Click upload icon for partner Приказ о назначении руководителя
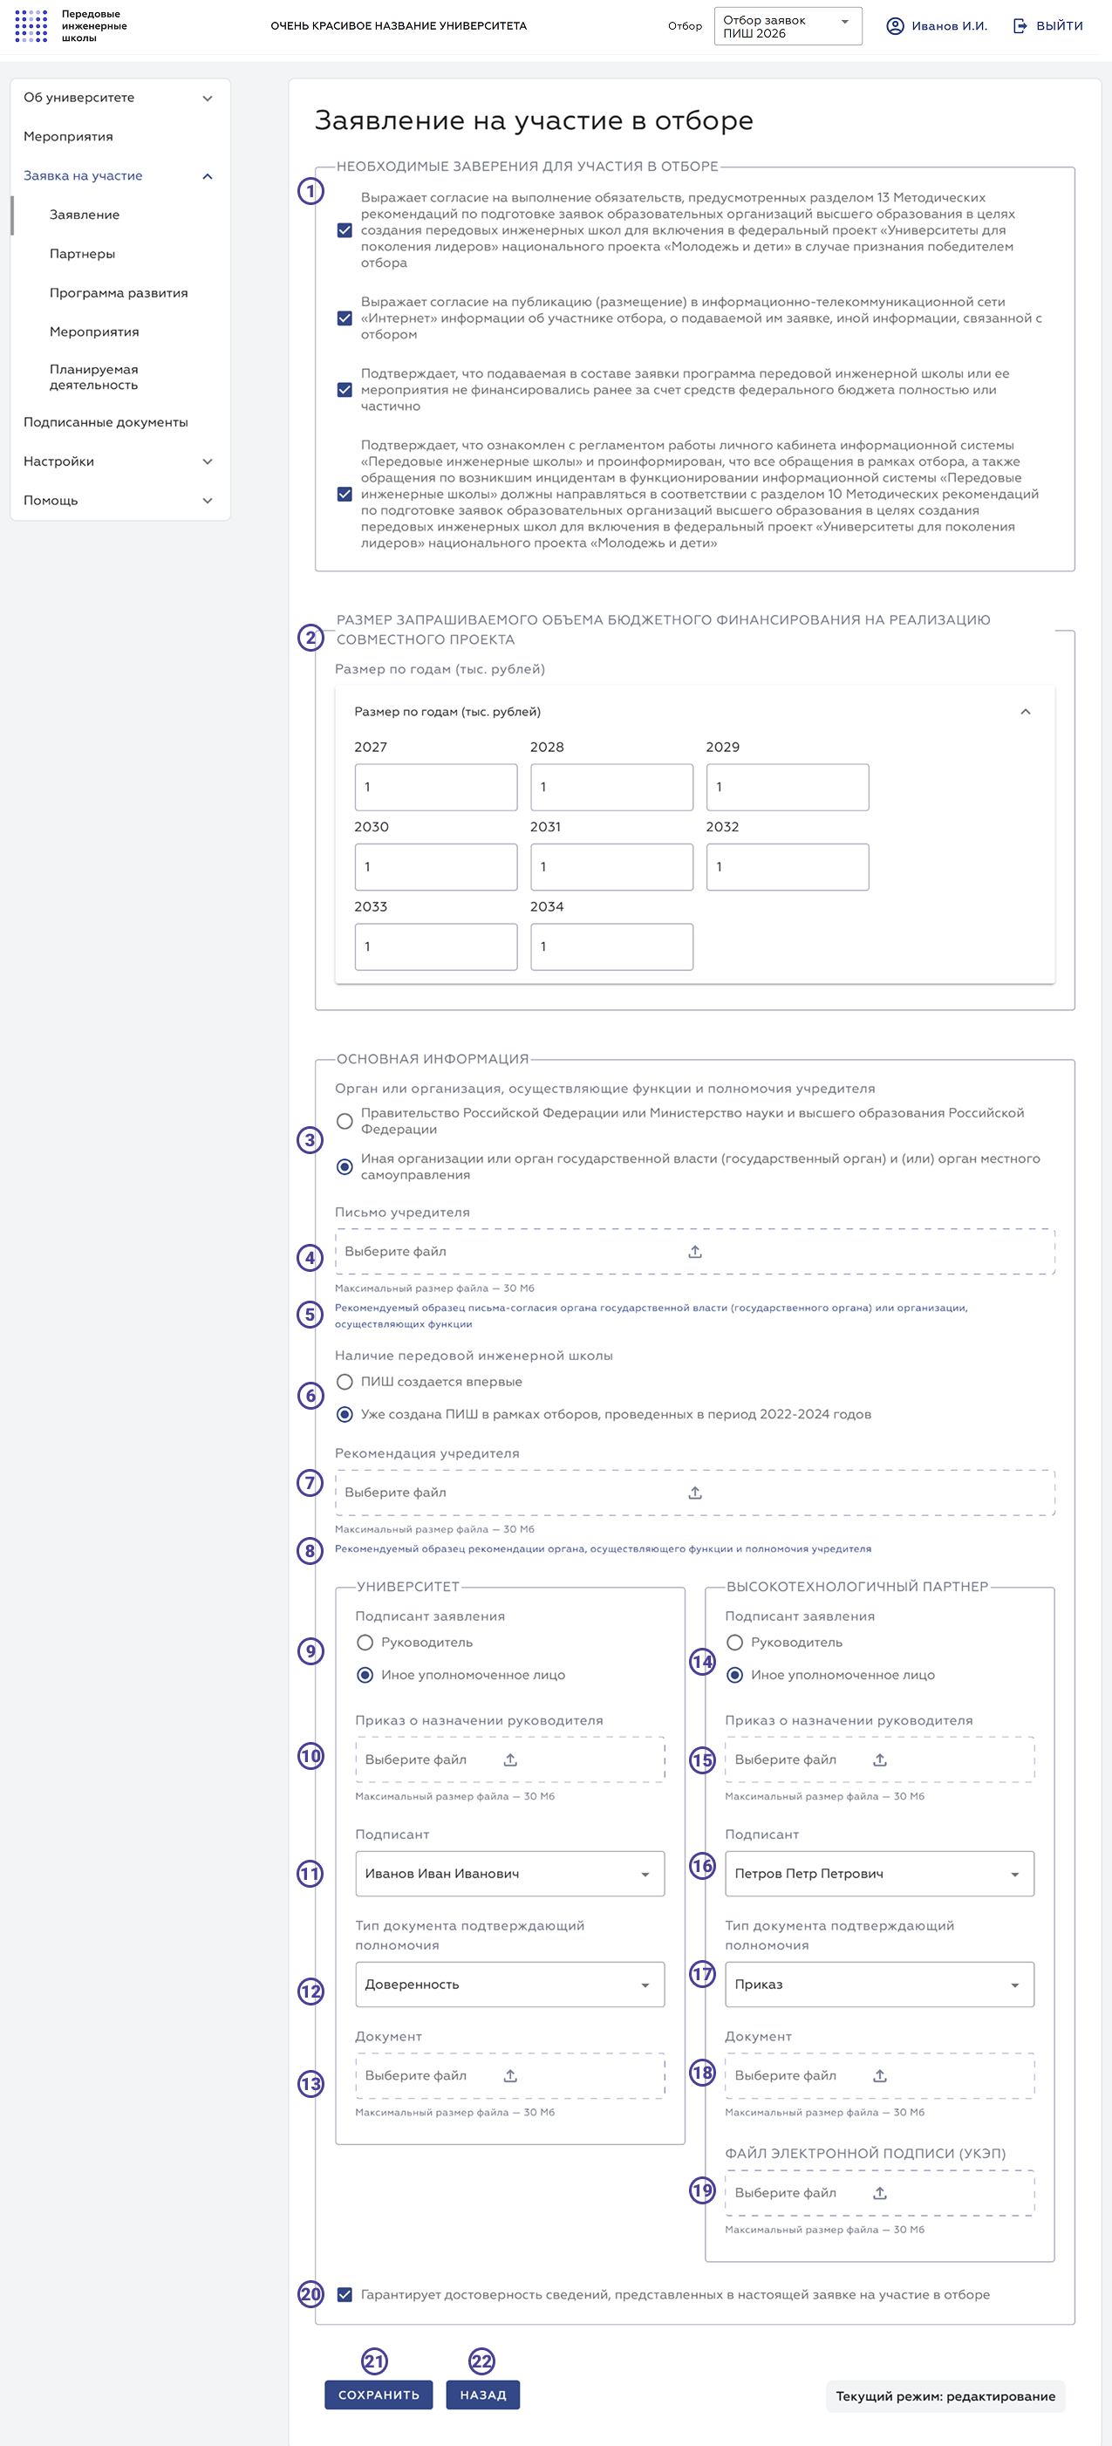Image resolution: width=1112 pixels, height=2446 pixels. pyautogui.click(x=880, y=1759)
